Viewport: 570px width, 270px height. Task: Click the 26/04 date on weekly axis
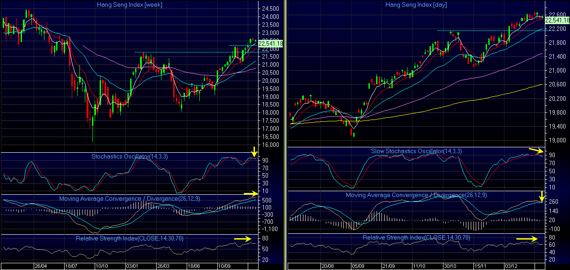(40, 266)
